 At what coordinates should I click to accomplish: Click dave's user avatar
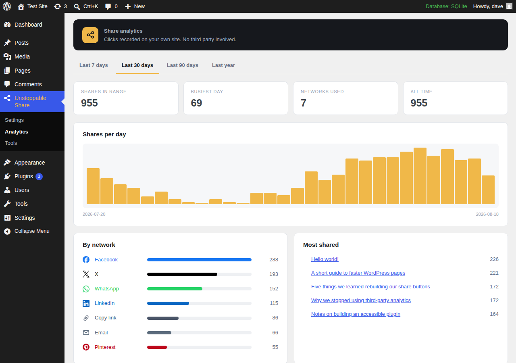point(509,6)
